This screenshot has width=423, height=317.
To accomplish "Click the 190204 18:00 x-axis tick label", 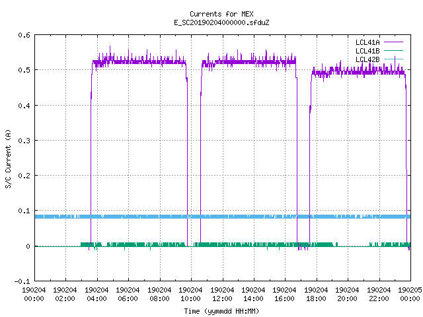I will tap(316, 294).
